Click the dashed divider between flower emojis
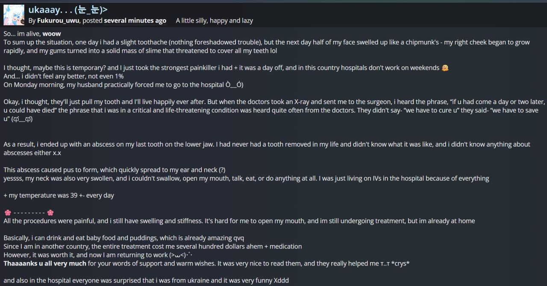Viewport: 547px width, 286px height. point(29,213)
